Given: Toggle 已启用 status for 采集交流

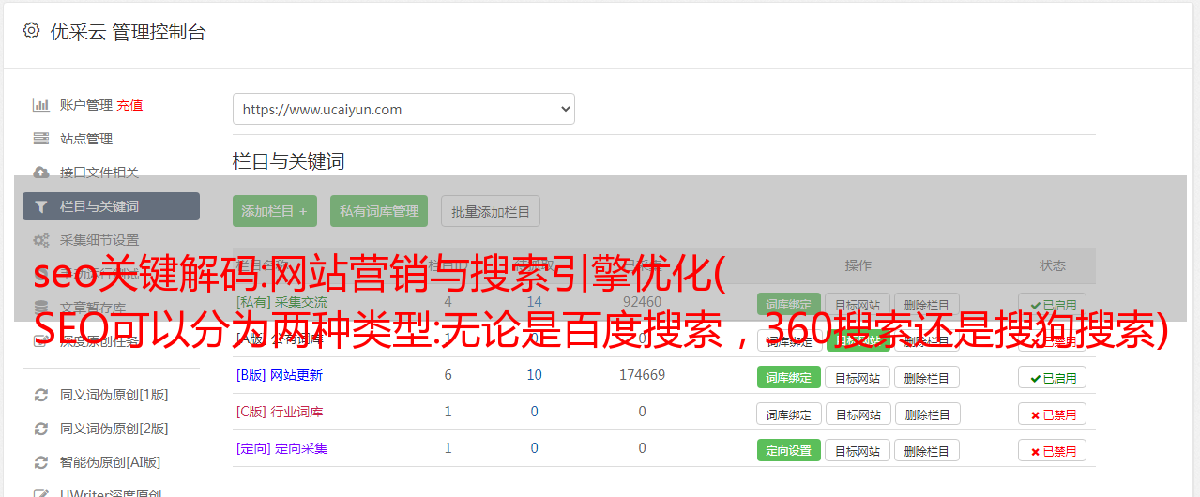Looking at the screenshot, I should pyautogui.click(x=1053, y=304).
